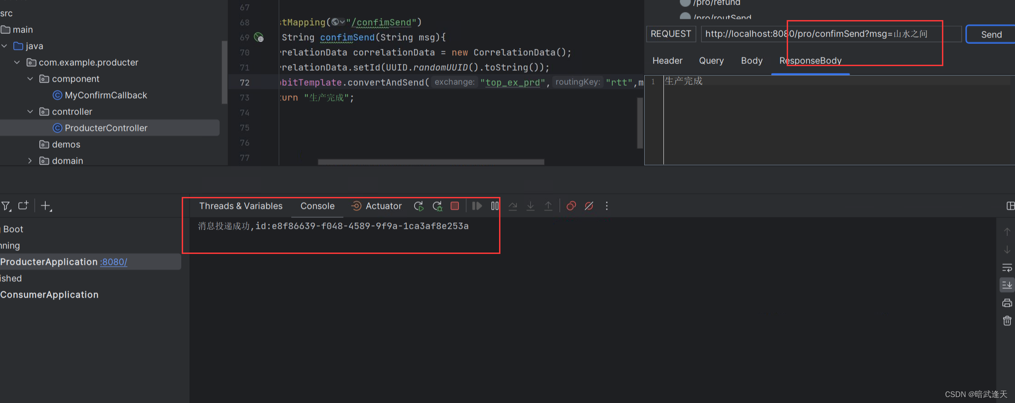Click the REQUEST label button
The image size is (1015, 403).
(671, 34)
